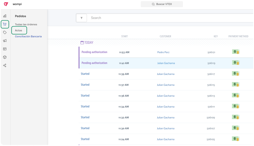Sort by the START column header
The image size is (254, 146).
[124, 36]
